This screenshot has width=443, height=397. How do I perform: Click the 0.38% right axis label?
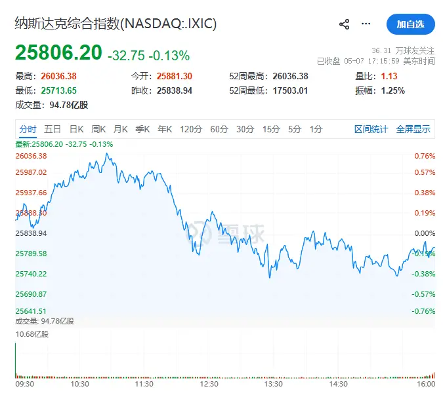(x=425, y=193)
